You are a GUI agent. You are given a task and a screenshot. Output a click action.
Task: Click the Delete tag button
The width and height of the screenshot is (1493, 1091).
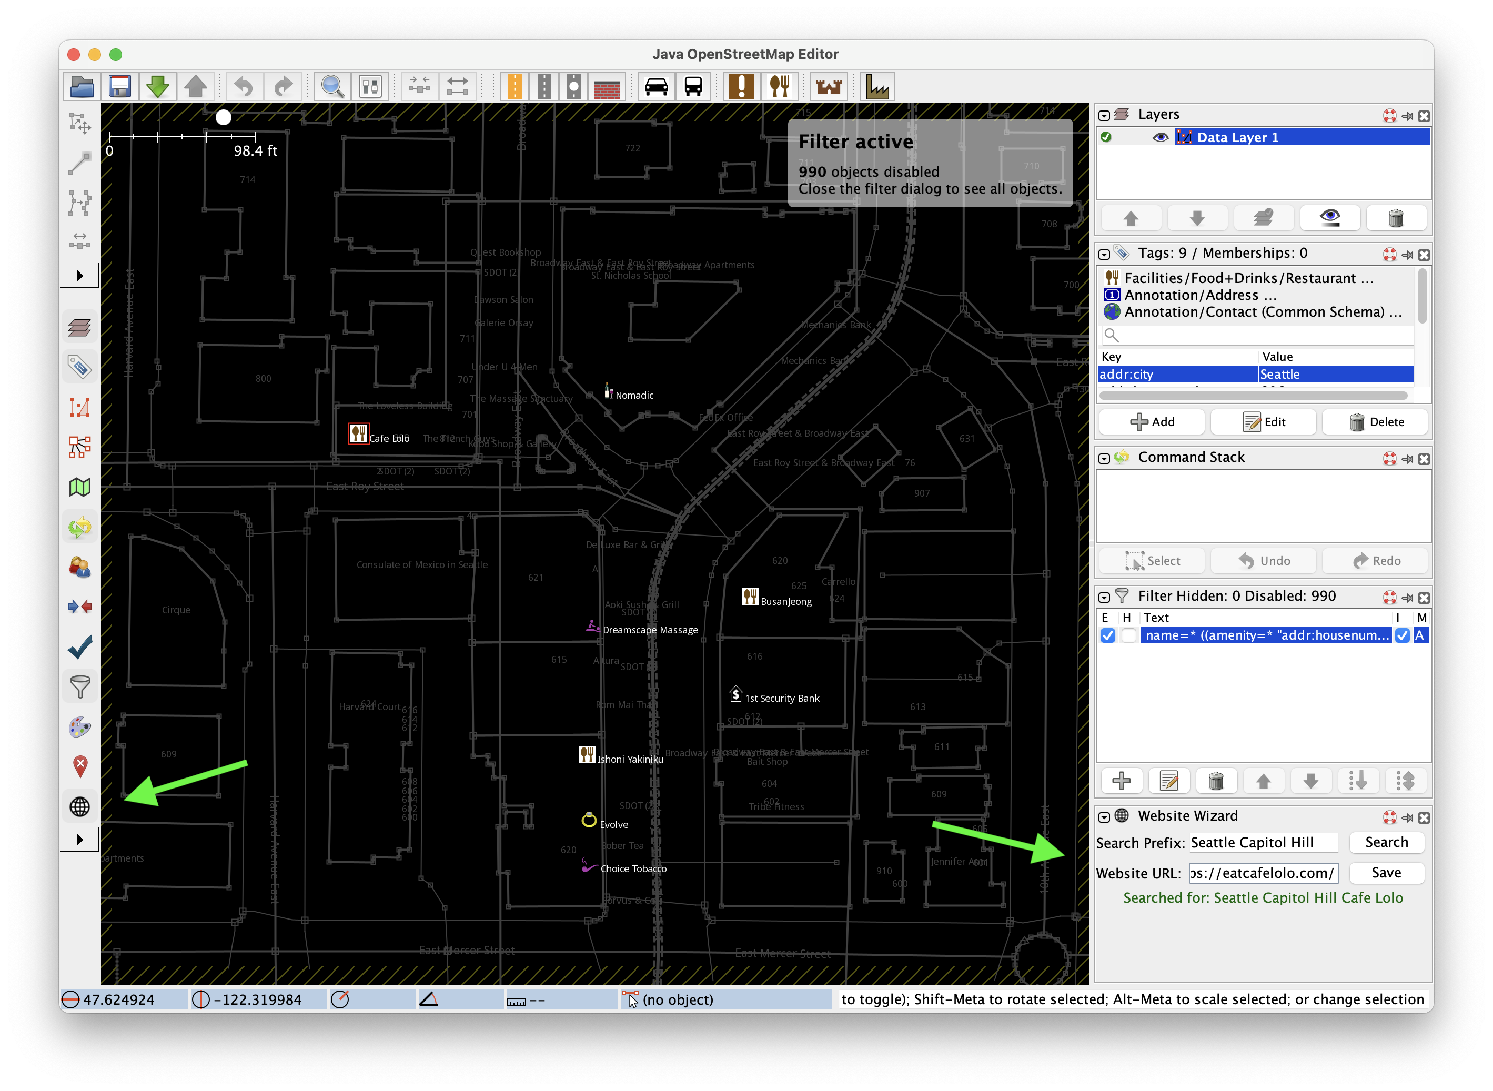(x=1376, y=422)
